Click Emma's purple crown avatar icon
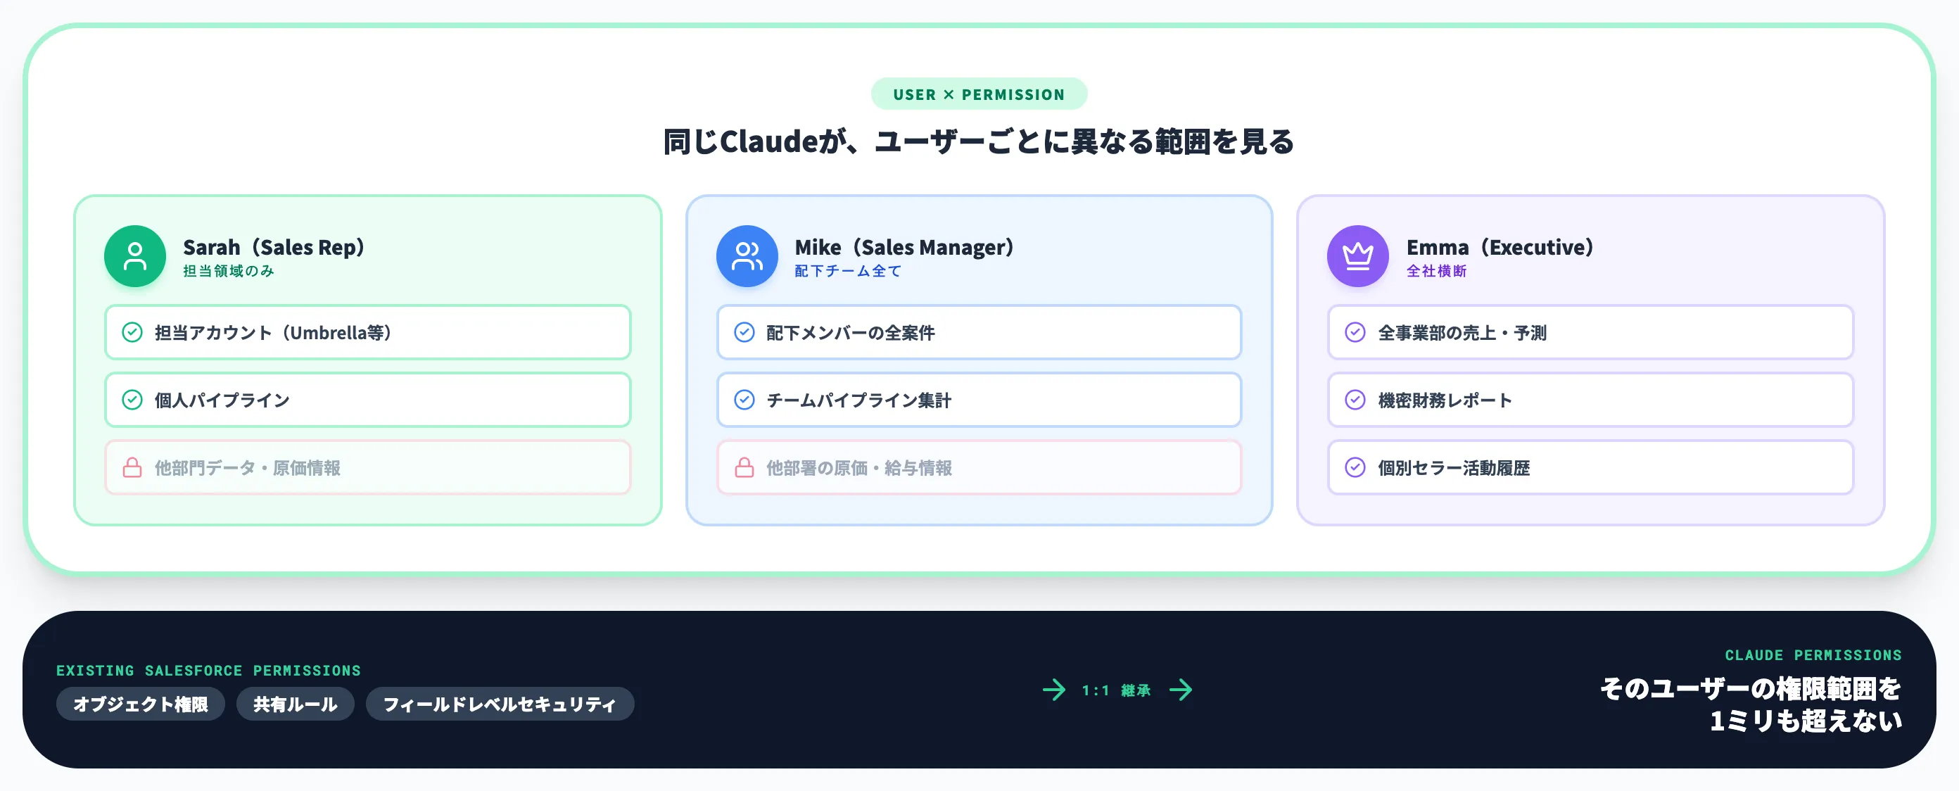 [1357, 256]
